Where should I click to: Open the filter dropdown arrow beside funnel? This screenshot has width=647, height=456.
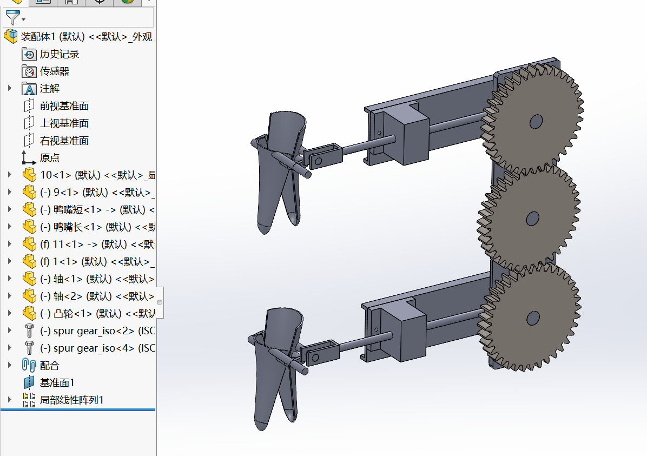(23, 19)
